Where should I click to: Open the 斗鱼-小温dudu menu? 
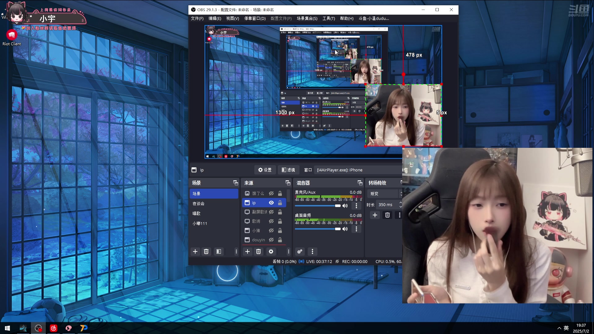[374, 18]
